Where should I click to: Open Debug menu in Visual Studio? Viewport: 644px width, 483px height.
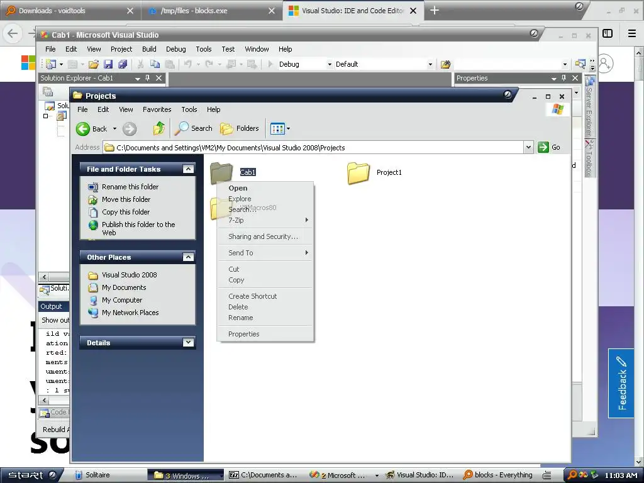pyautogui.click(x=176, y=49)
